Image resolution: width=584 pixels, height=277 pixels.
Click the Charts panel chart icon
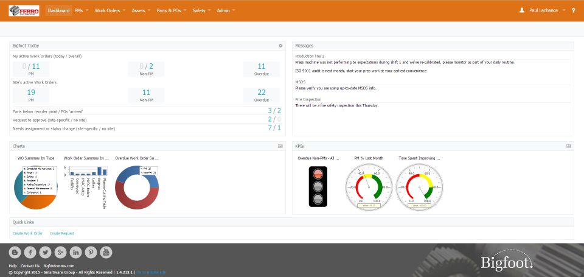(280, 146)
